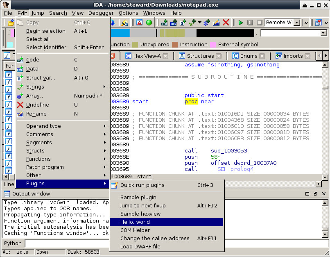Open the Jump menu
This screenshot has height=257, width=330.
pos(38,13)
